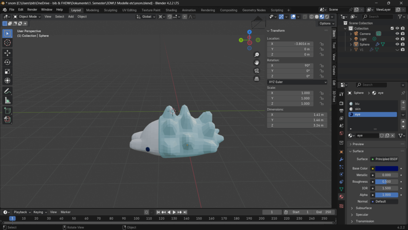The width and height of the screenshot is (408, 230).
Task: Hide the Camera in the outliner
Action: pyautogui.click(x=397, y=34)
